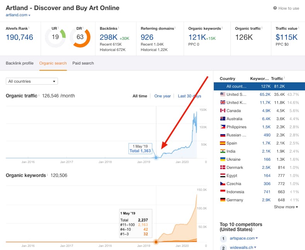
Task: Click the Australia flag icon
Action: 223,119
